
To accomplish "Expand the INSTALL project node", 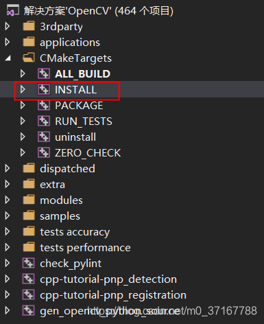I will click(x=23, y=89).
